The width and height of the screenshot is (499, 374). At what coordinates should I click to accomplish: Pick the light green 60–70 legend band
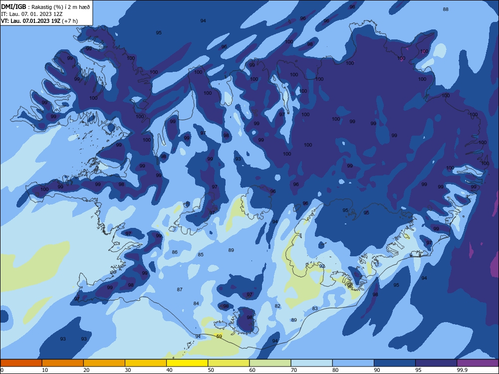coord(270,363)
